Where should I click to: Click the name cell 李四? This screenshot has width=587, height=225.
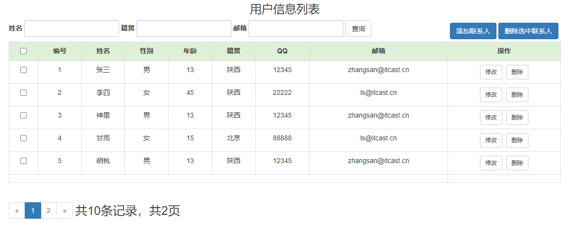pyautogui.click(x=103, y=92)
